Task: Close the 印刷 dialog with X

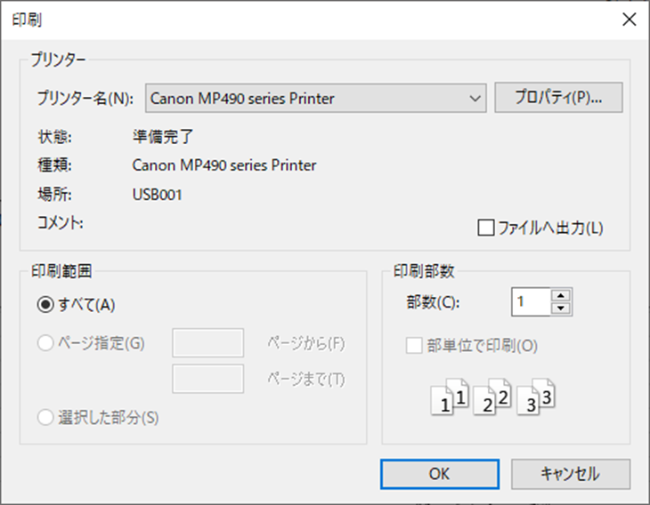Action: coord(630,19)
